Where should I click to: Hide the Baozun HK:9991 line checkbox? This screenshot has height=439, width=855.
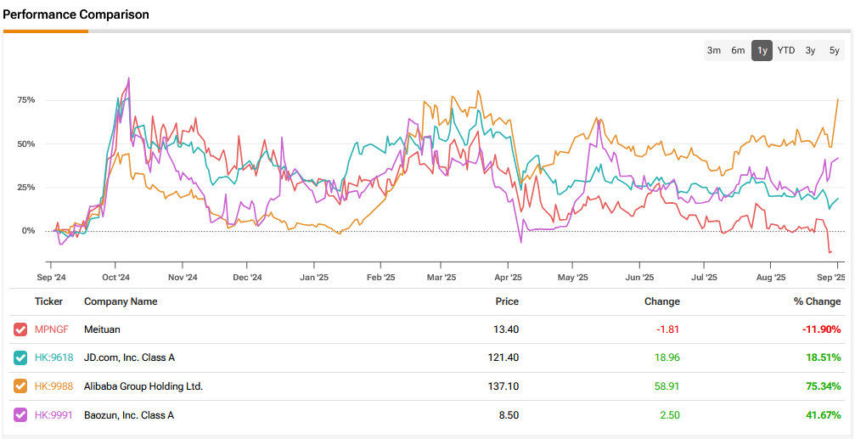(20, 415)
